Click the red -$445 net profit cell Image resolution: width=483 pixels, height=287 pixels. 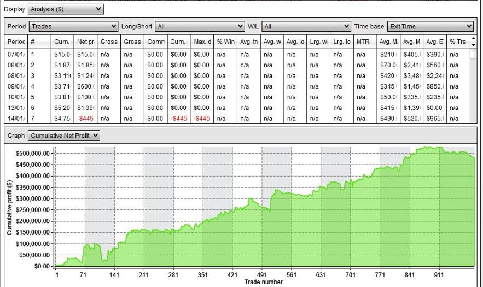pyautogui.click(x=86, y=119)
